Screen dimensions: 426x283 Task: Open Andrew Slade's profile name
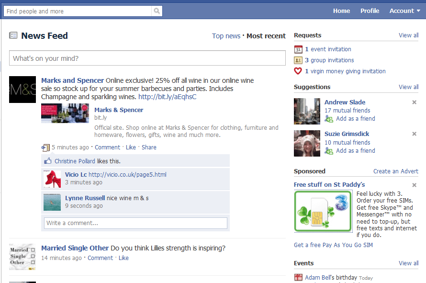click(x=345, y=102)
